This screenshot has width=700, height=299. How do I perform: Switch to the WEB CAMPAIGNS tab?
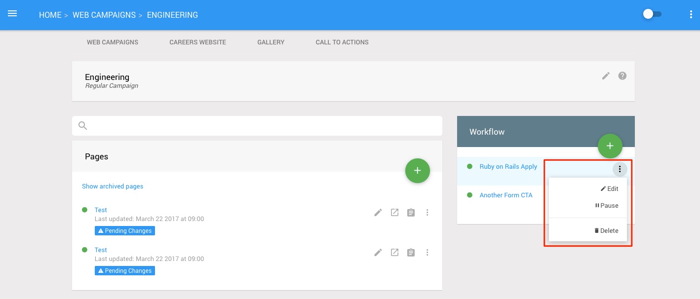[x=113, y=42]
